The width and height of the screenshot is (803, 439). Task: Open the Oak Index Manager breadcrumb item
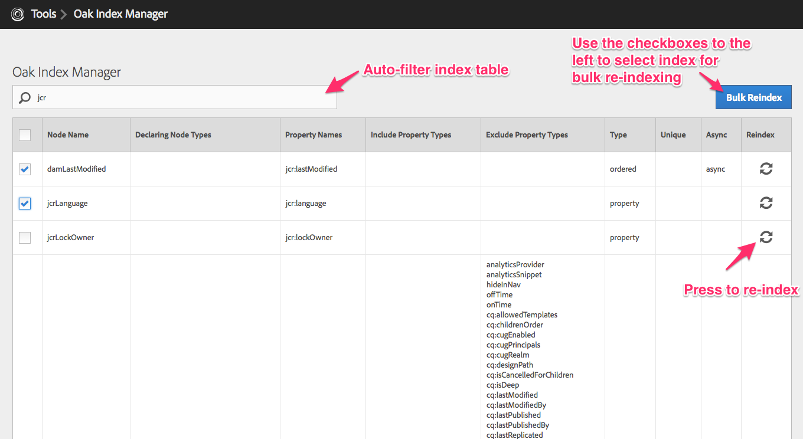(120, 14)
